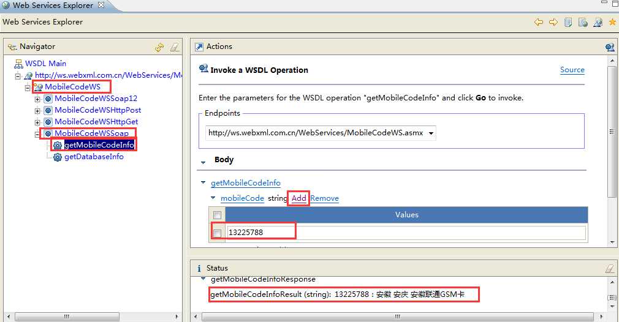Collapse the MobileCodeWS tree node
The width and height of the screenshot is (619, 322).
coord(28,88)
